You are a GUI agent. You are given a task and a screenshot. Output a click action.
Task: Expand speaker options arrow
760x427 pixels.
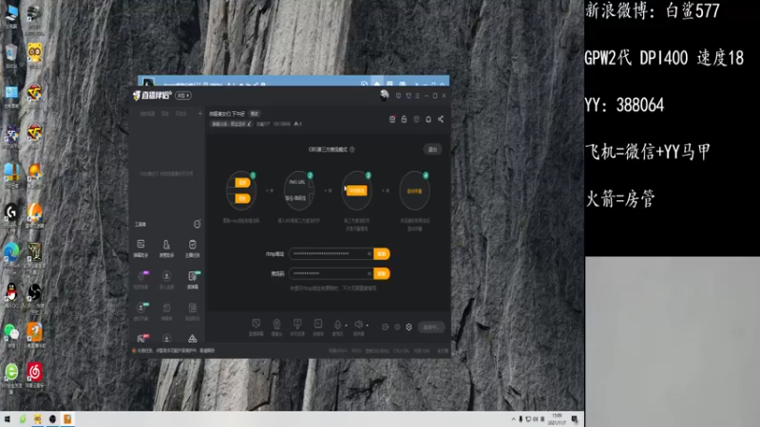click(368, 325)
